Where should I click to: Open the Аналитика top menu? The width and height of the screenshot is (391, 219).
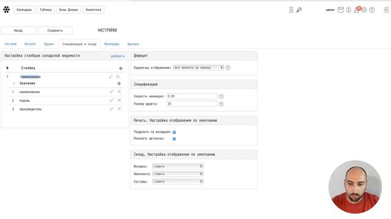tap(93, 10)
